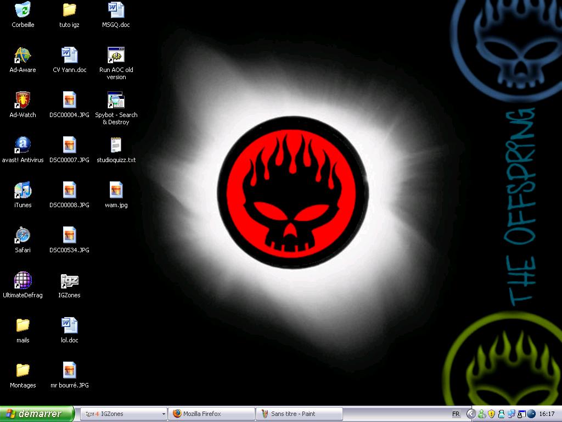Select the DSC00008.JPG image file
The image size is (562, 422).
[x=69, y=195]
